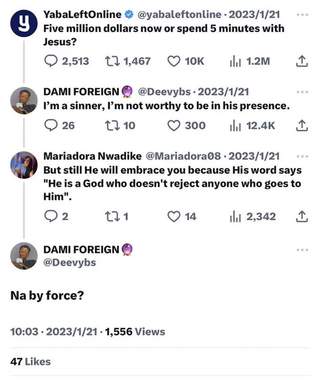Share DAMI FOREIGN's first reply

coord(302,125)
